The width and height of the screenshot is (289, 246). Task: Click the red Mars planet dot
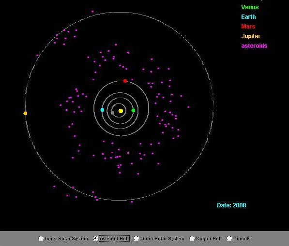[x=125, y=81]
